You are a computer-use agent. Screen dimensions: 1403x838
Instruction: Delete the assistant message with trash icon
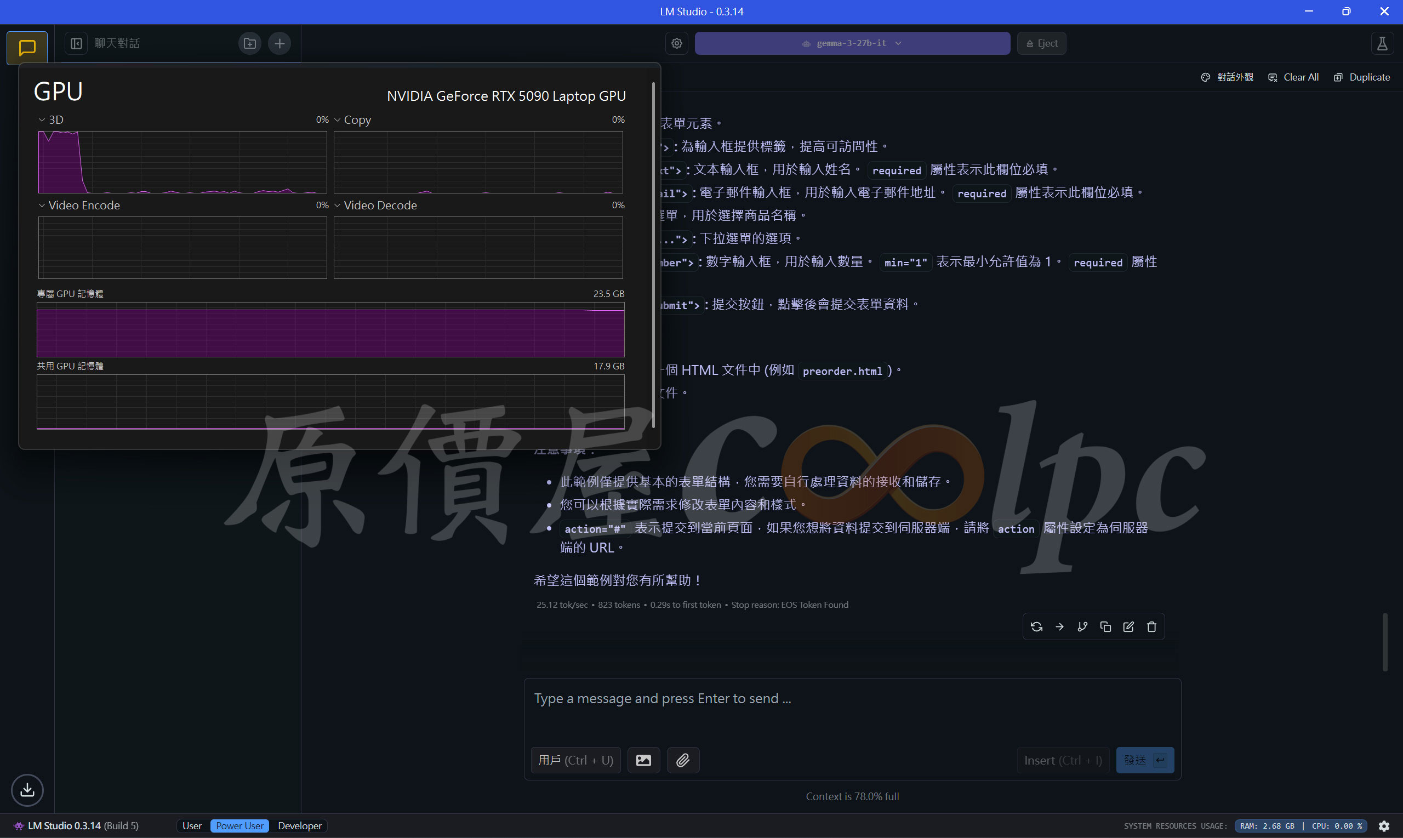pos(1152,627)
